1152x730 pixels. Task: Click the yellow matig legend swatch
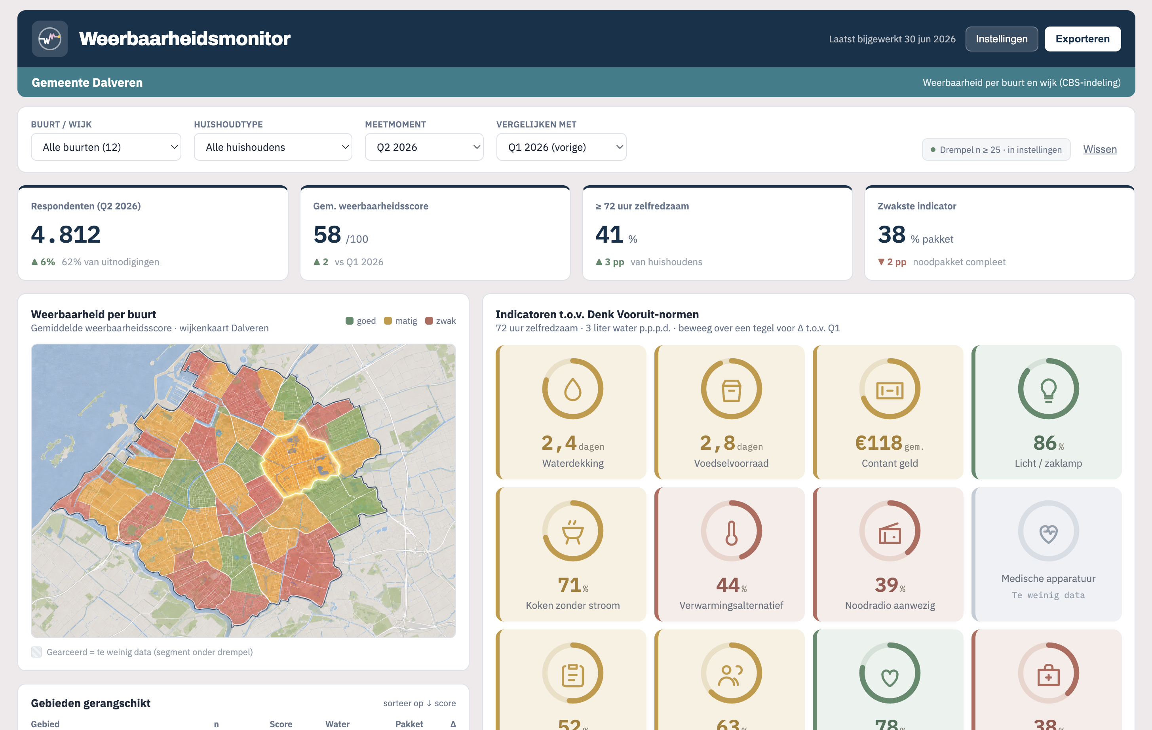(x=388, y=321)
